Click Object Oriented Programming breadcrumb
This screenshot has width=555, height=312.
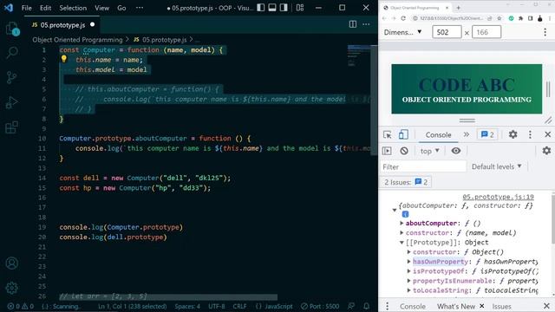[x=77, y=40]
